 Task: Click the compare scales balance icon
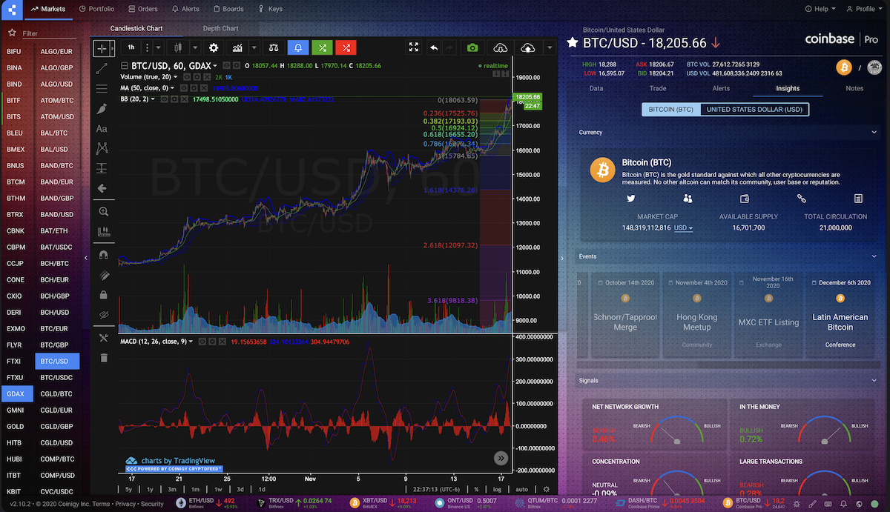point(274,47)
